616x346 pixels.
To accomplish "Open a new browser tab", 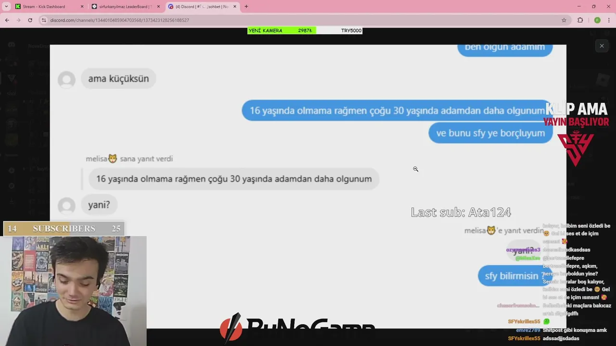I will [x=246, y=7].
